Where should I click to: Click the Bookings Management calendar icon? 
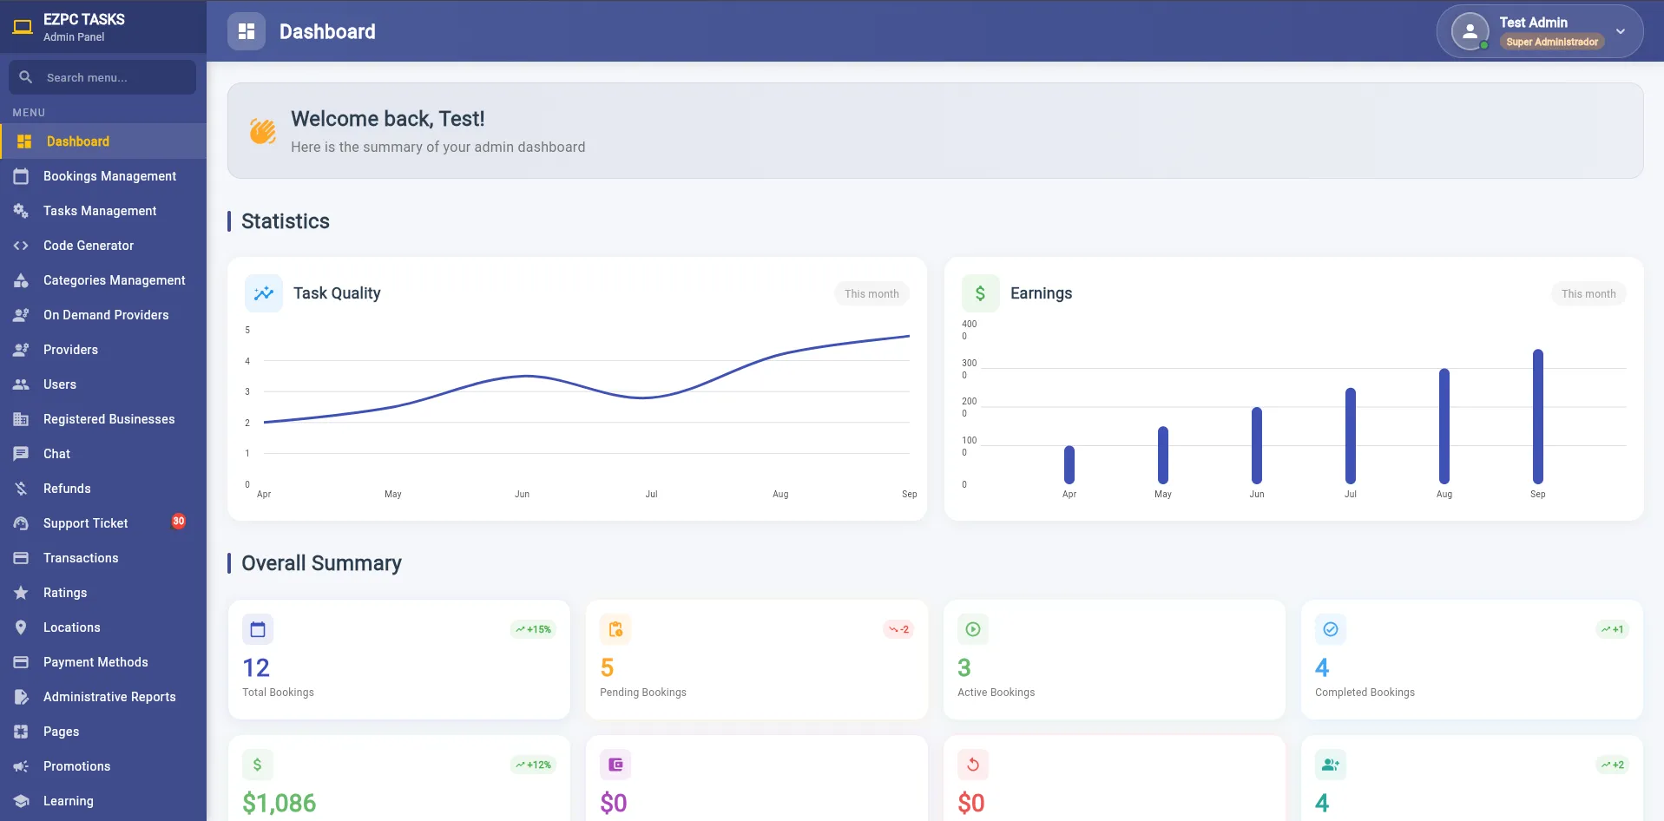(x=22, y=176)
